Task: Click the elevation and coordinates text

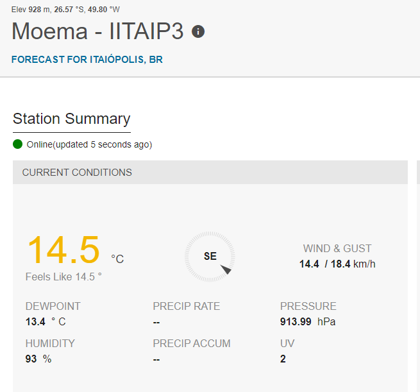Action: tap(65, 10)
